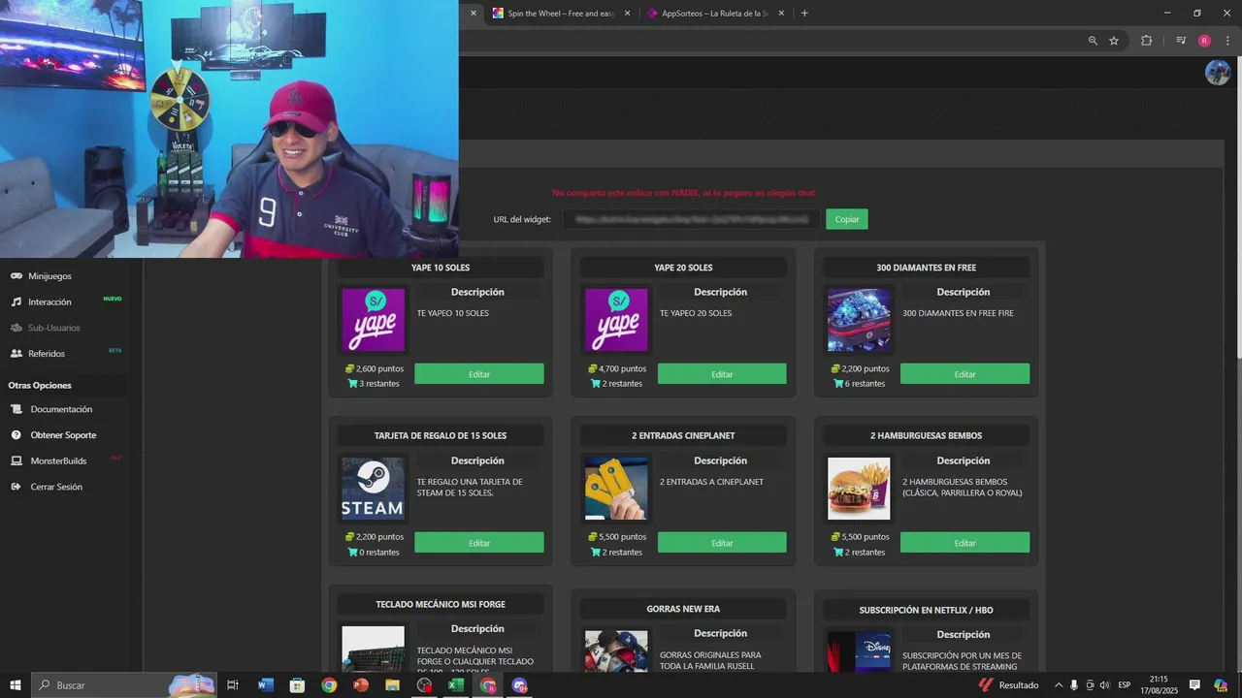Click the 0 restantes cart icon
The height and width of the screenshot is (698, 1242).
point(353,552)
